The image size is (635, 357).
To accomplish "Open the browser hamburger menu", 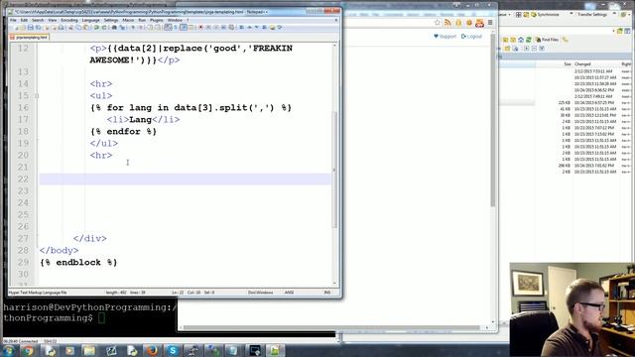I will 490,23.
